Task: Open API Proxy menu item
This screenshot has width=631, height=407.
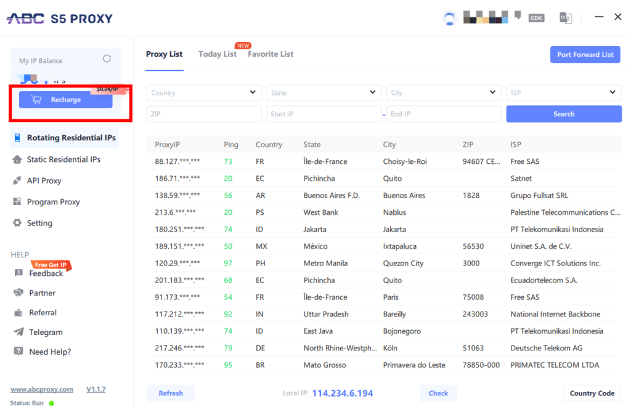Action: [x=44, y=180]
